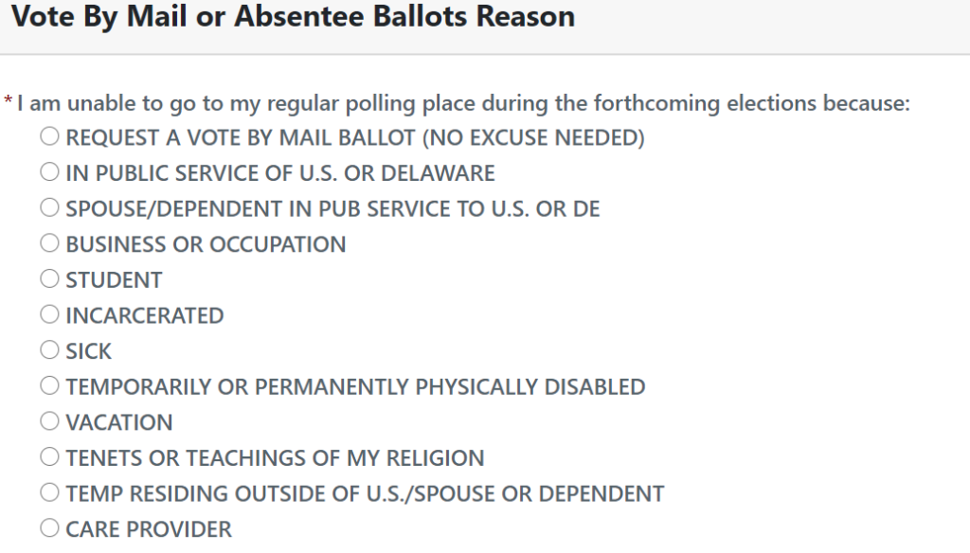The height and width of the screenshot is (553, 970).
Task: Click the 'BUSINESS OR OCCUPATION' label text
Action: point(206,244)
